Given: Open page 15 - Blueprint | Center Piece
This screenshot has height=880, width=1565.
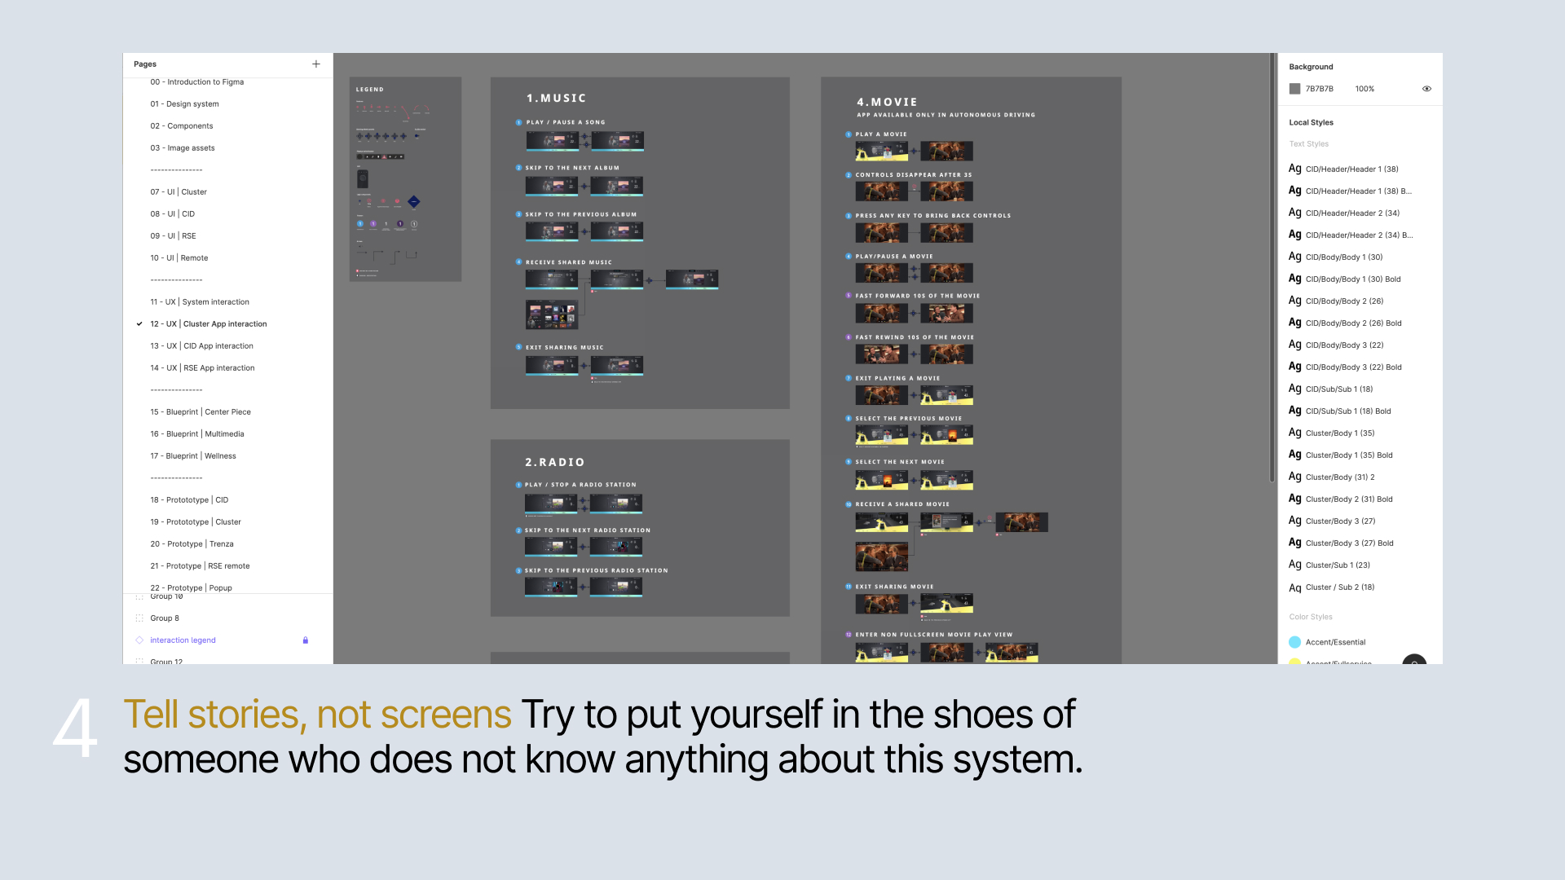Looking at the screenshot, I should [201, 412].
